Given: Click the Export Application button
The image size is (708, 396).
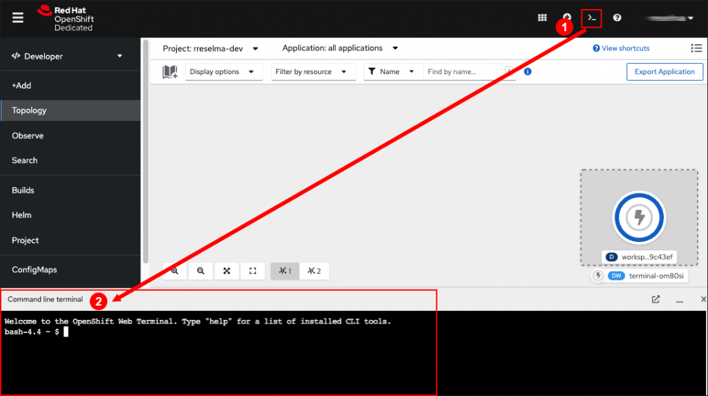Looking at the screenshot, I should (x=664, y=72).
